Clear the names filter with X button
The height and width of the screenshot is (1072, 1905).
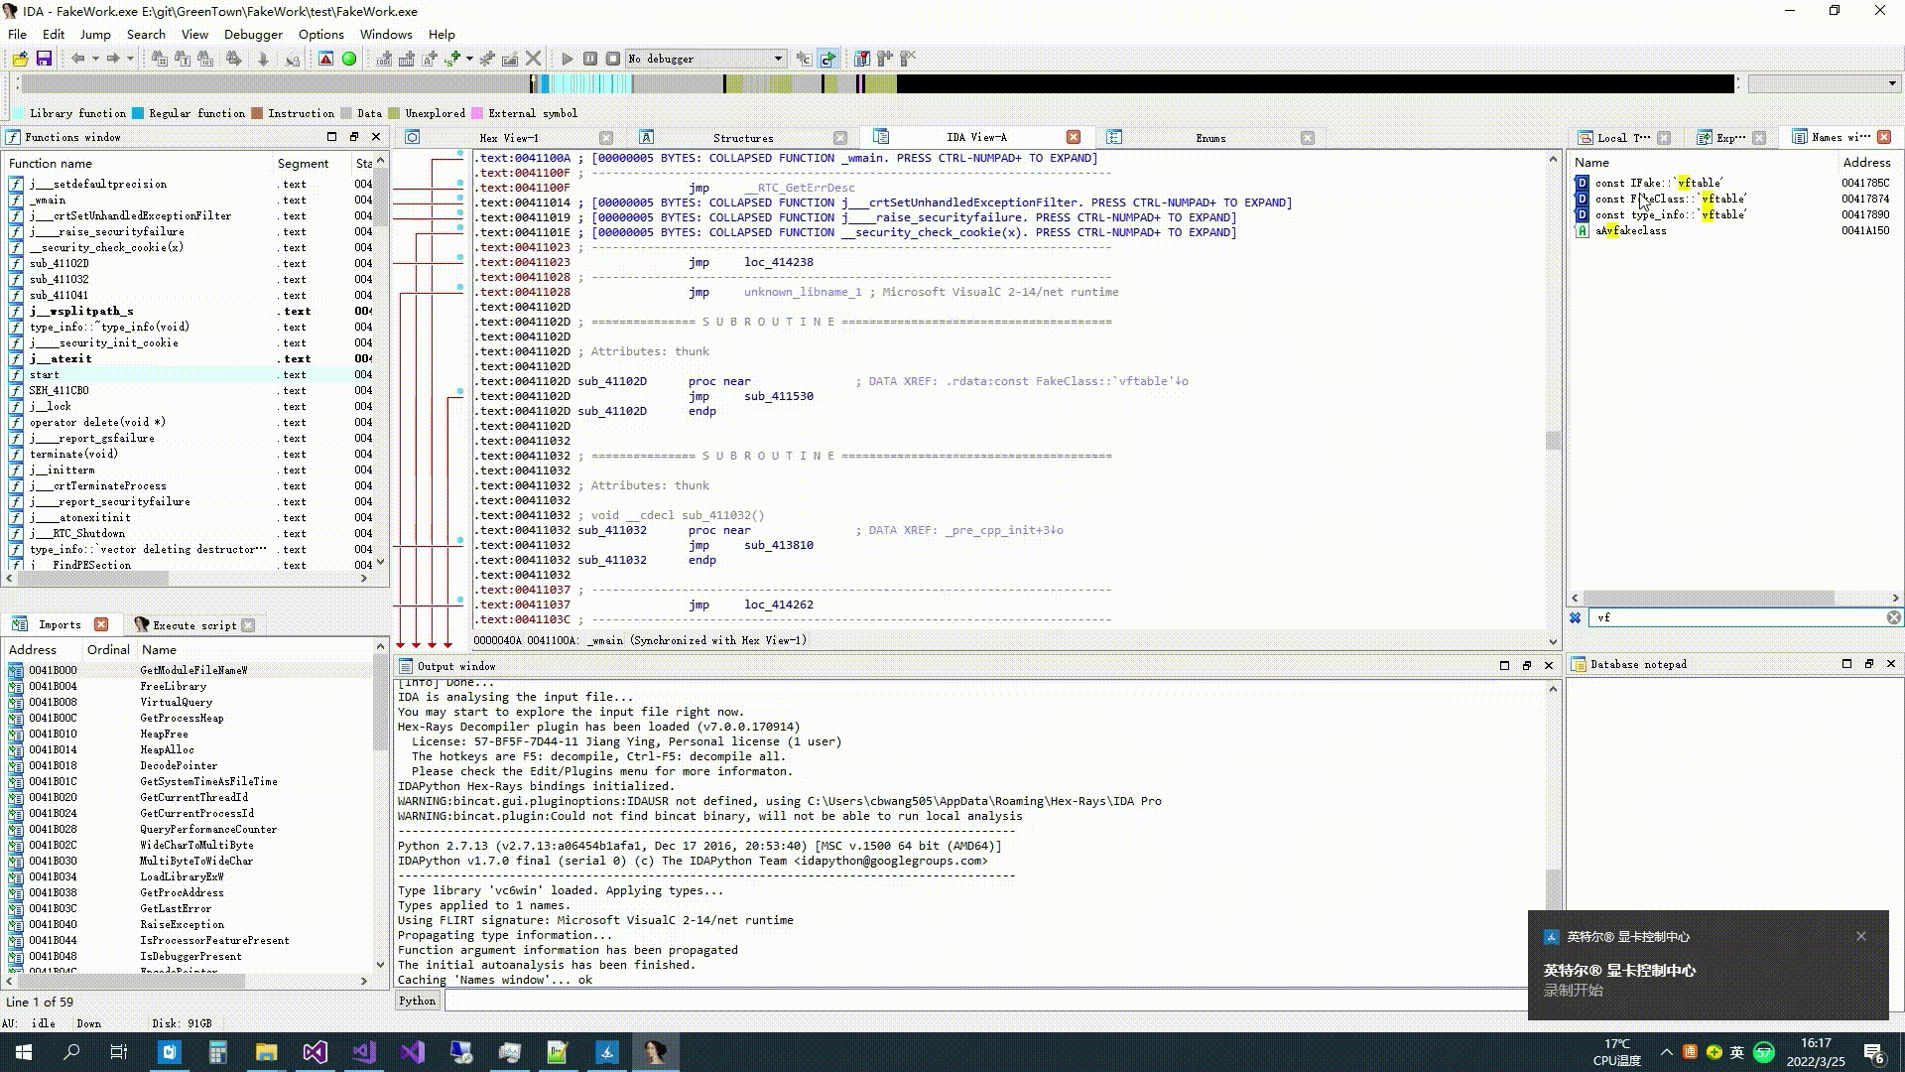1893,617
